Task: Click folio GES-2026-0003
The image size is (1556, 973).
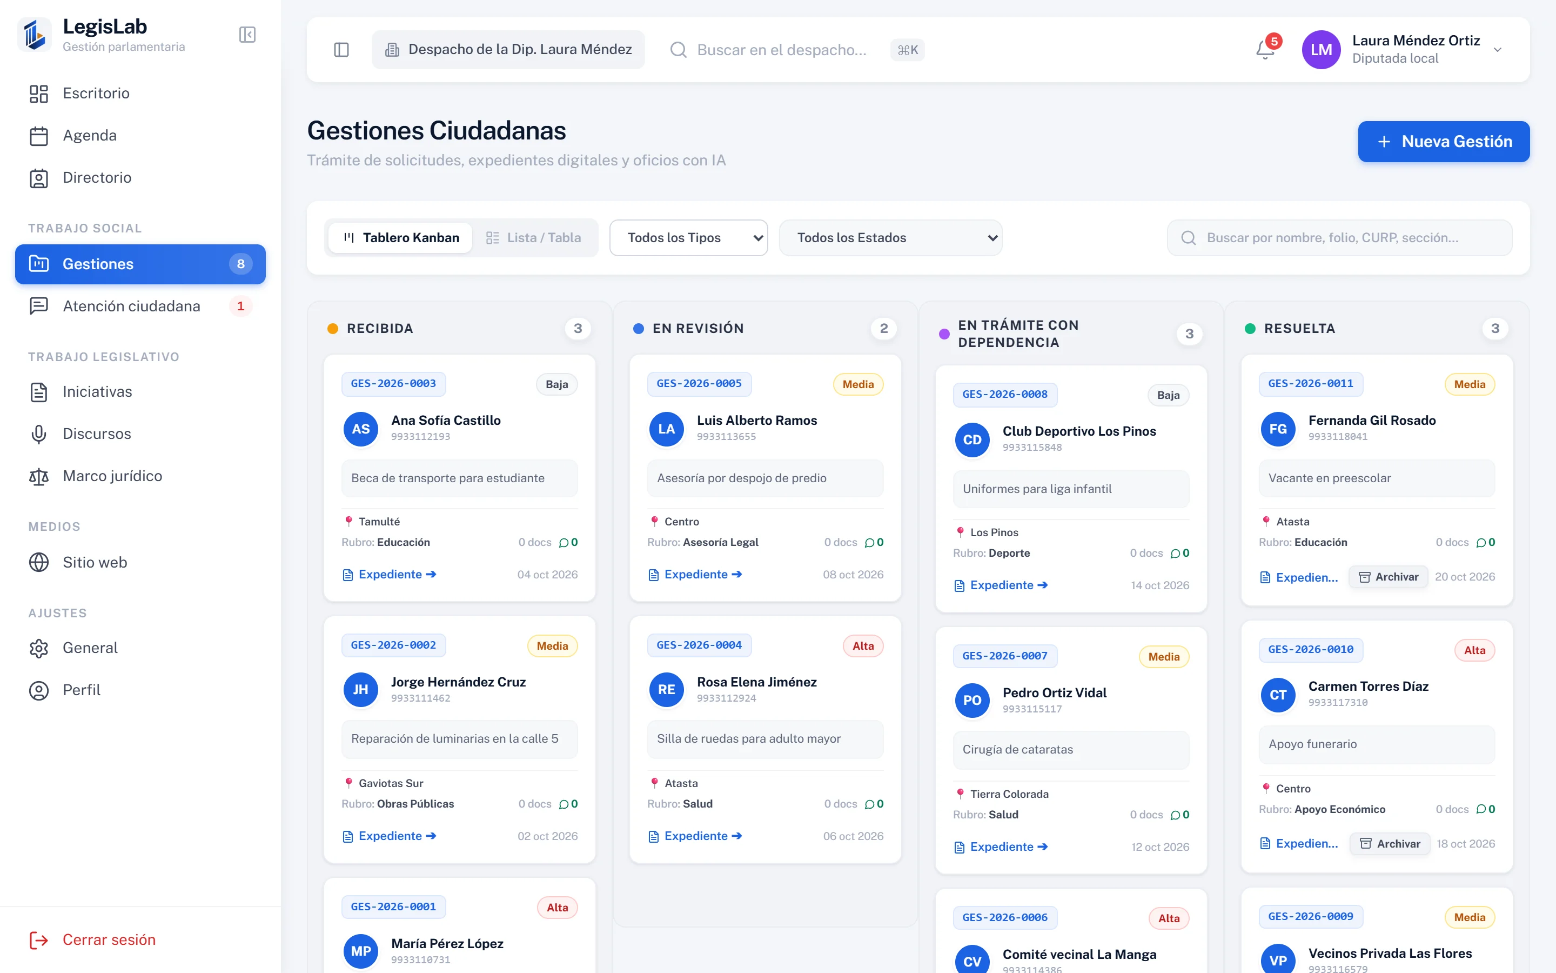Action: point(393,384)
